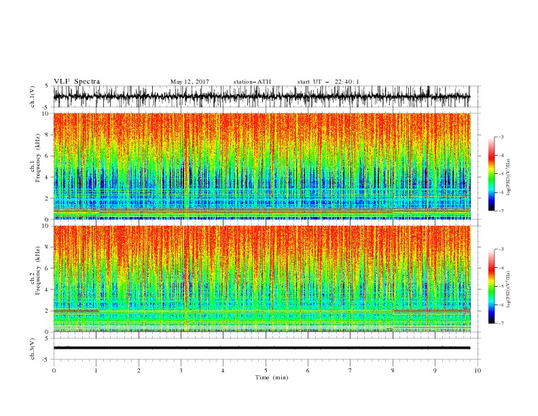Click the time axis tick label "1"
Image resolution: width=538 pixels, height=416 pixels.
click(96, 370)
